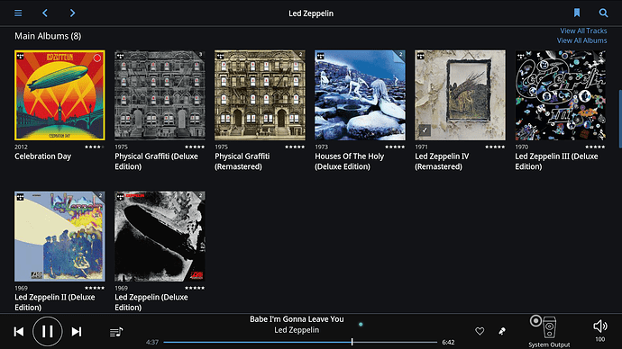Click the Main Albums (8) heading
The image size is (622, 349).
click(48, 36)
